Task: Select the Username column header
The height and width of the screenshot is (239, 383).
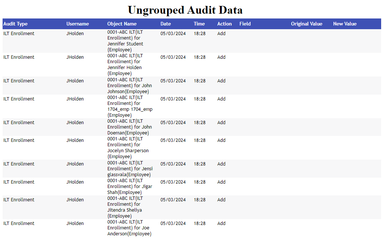Action: pos(77,24)
